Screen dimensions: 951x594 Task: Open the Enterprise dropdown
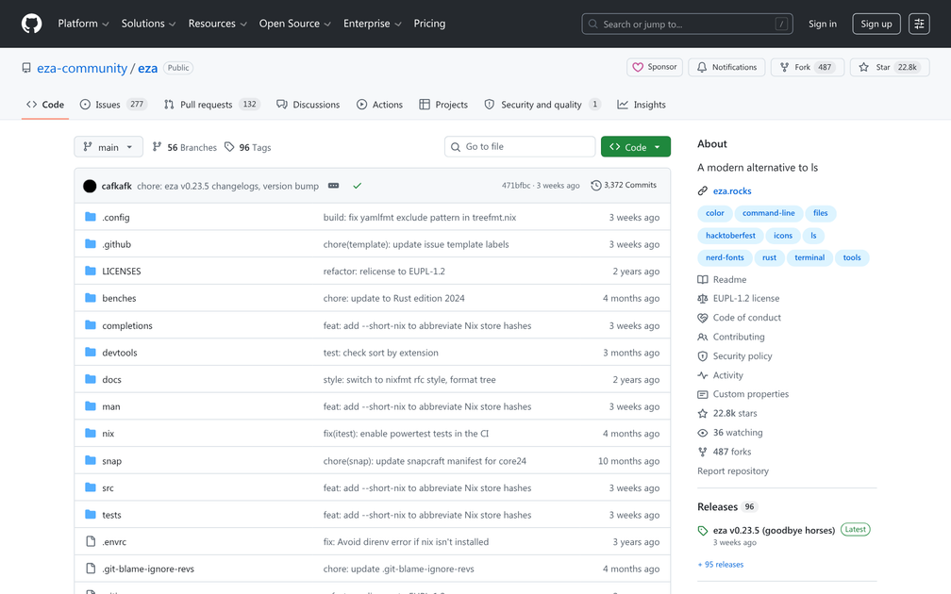point(372,24)
